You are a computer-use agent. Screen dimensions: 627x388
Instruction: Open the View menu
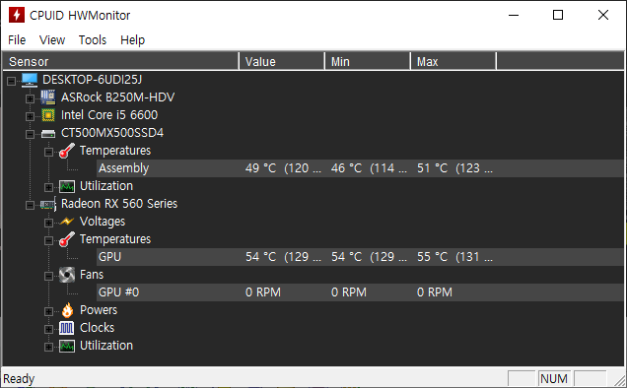(52, 40)
